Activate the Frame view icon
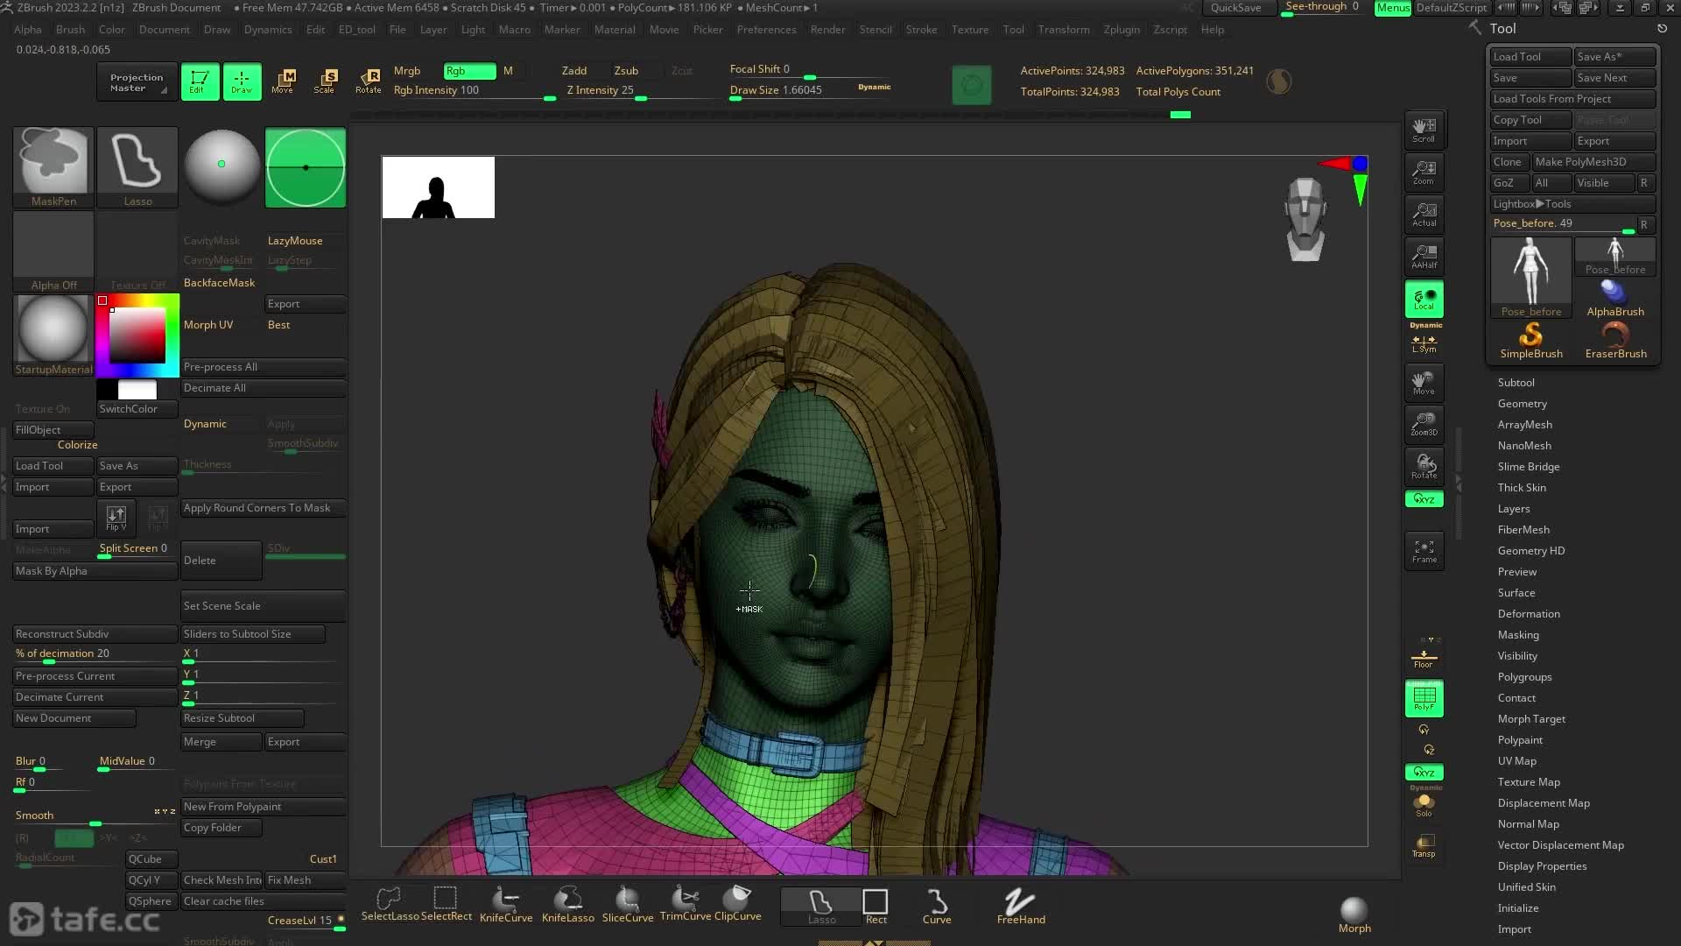The height and width of the screenshot is (946, 1681). (x=1424, y=550)
